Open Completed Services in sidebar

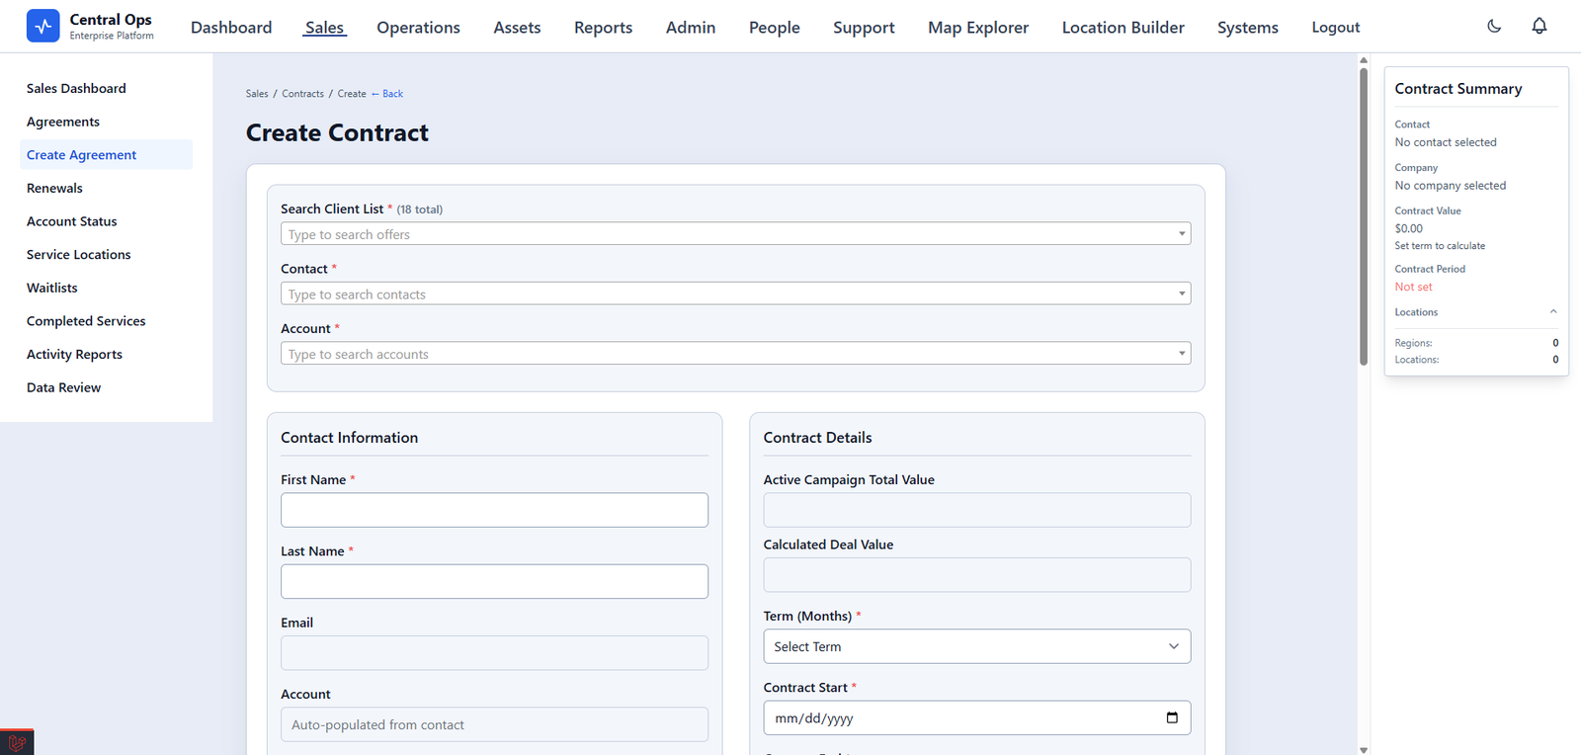(106, 321)
